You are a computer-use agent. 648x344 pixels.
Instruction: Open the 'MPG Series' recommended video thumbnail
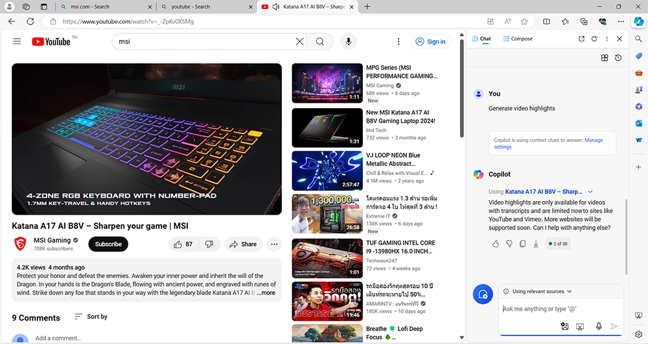pyautogui.click(x=327, y=83)
